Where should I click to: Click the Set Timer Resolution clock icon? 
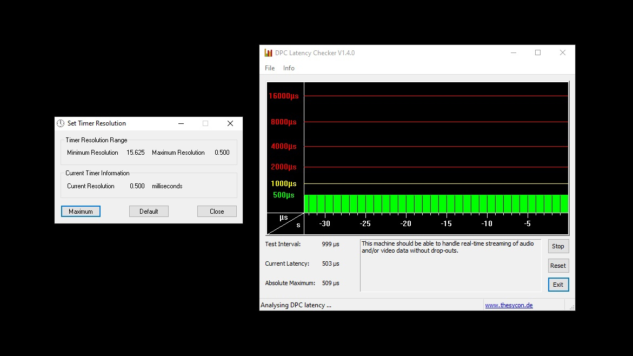click(61, 123)
